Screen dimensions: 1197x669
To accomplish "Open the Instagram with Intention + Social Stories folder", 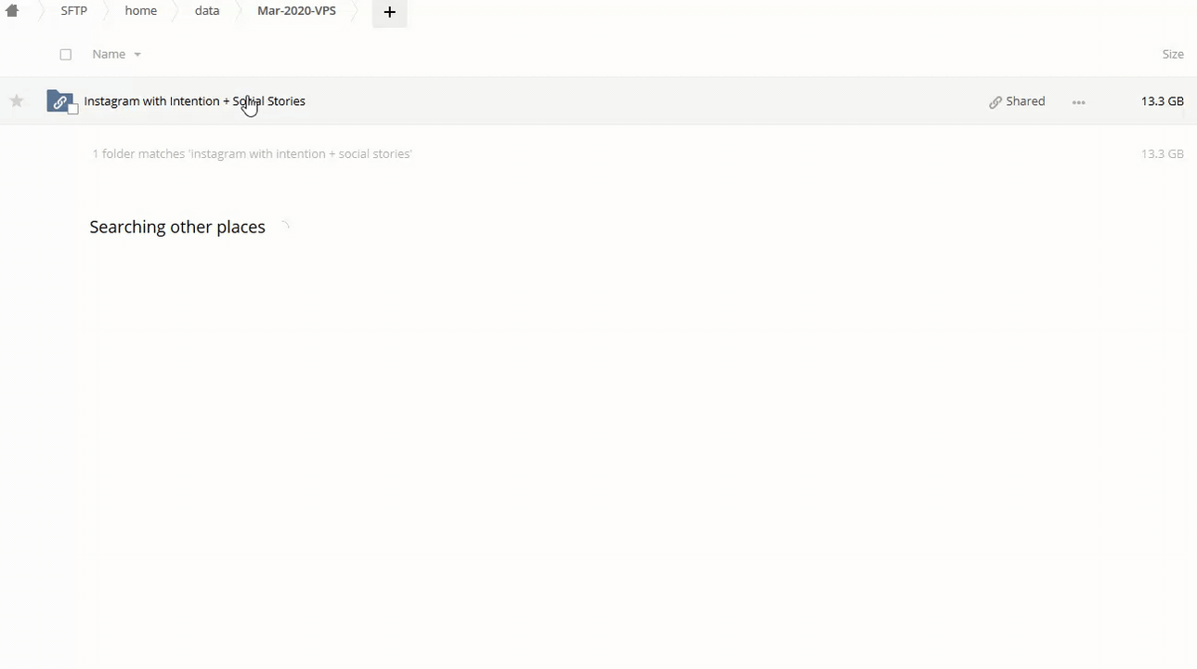I will click(x=194, y=101).
